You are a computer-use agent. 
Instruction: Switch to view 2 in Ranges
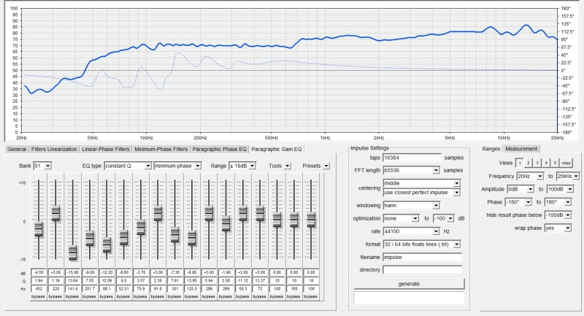coord(529,163)
